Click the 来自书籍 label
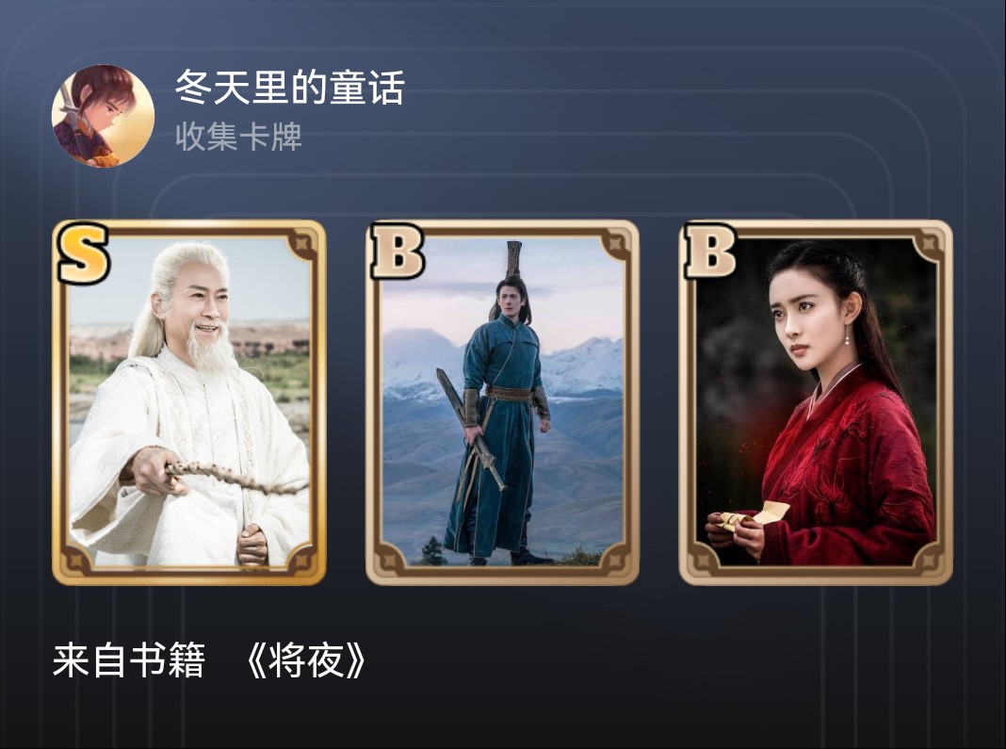This screenshot has width=1006, height=749. [128, 660]
